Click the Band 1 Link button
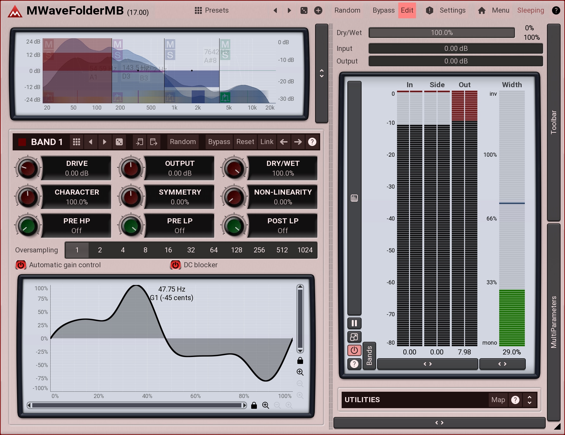This screenshot has width=565, height=435. 267,142
